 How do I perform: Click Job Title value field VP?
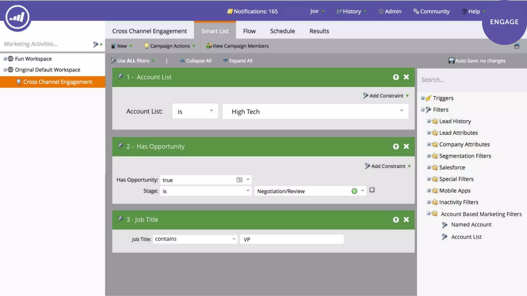point(292,239)
